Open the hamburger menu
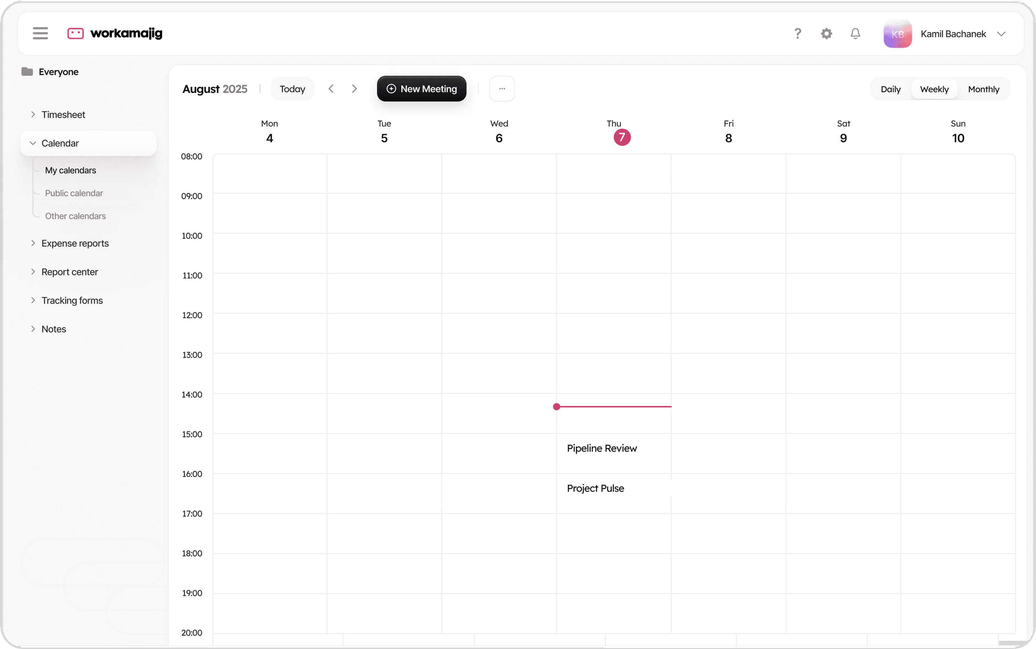The image size is (1036, 649). (x=40, y=34)
